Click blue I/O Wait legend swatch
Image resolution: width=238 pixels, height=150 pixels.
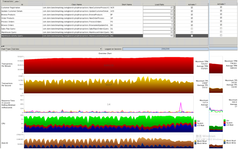pos(195,125)
